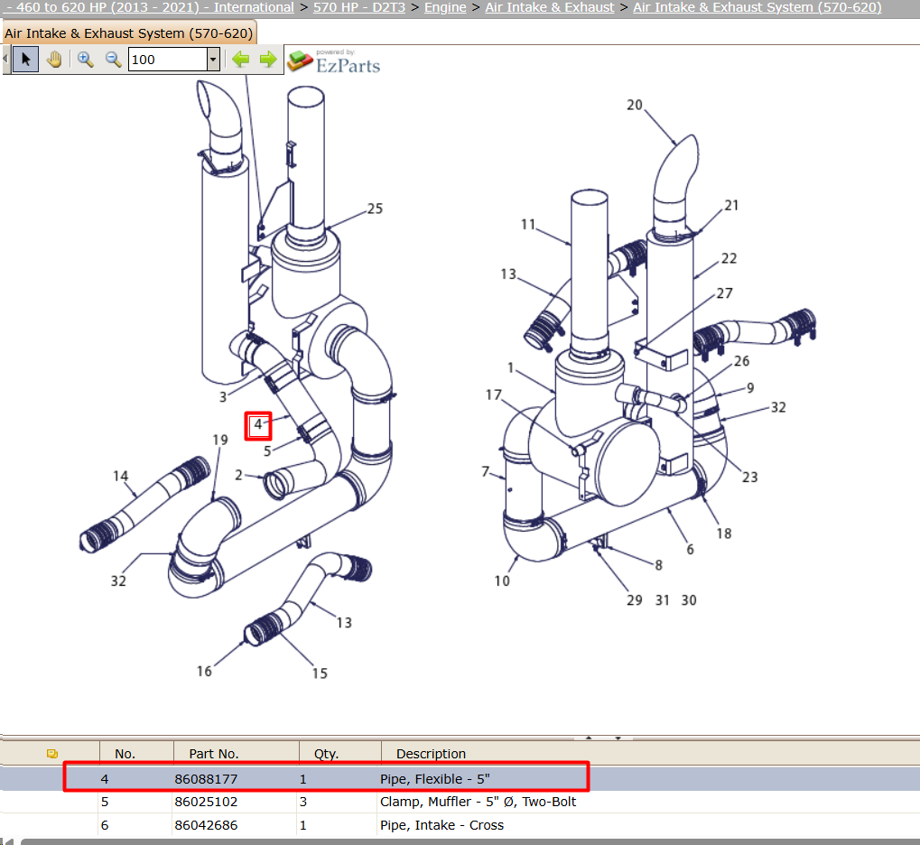
Task: Open the Air Intake & Exhaust breadcrumb link
Action: pyautogui.click(x=549, y=7)
